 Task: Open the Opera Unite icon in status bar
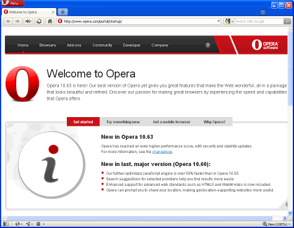[x=28, y=224]
